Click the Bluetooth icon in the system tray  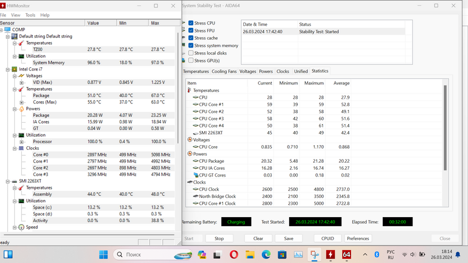coord(376,254)
